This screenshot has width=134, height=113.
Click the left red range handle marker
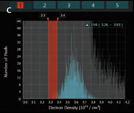48,19
